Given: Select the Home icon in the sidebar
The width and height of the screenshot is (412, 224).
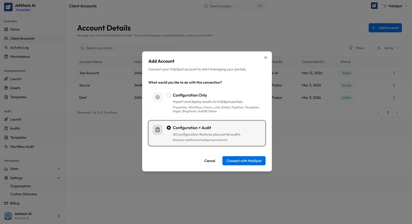Looking at the screenshot, I should coord(6,29).
